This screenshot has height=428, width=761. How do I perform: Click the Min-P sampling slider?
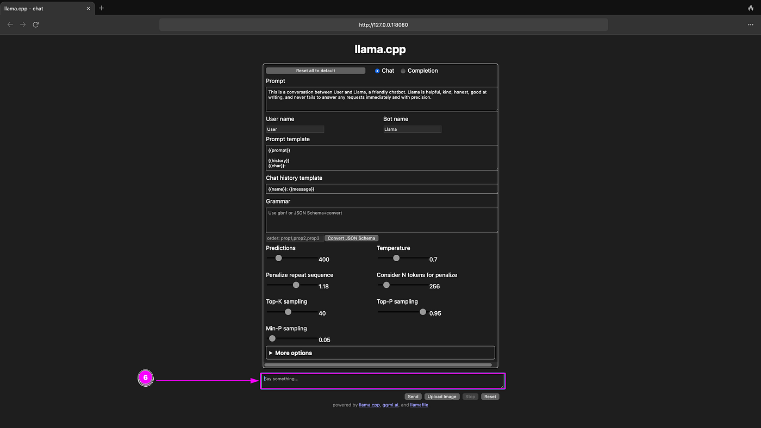pyautogui.click(x=292, y=338)
